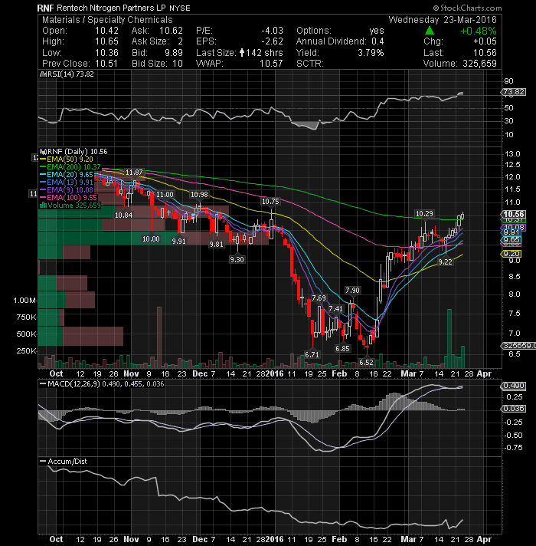Click the +0.48% percent change value
The width and height of the screenshot is (536, 546).
[479, 31]
